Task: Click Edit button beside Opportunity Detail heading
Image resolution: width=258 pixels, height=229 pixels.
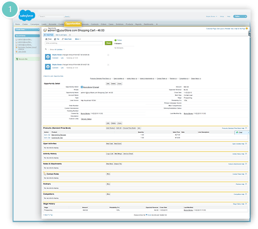Action: coord(108,84)
